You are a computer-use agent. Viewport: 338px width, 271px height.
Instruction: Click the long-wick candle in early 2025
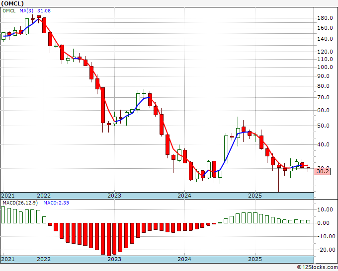[279, 178]
